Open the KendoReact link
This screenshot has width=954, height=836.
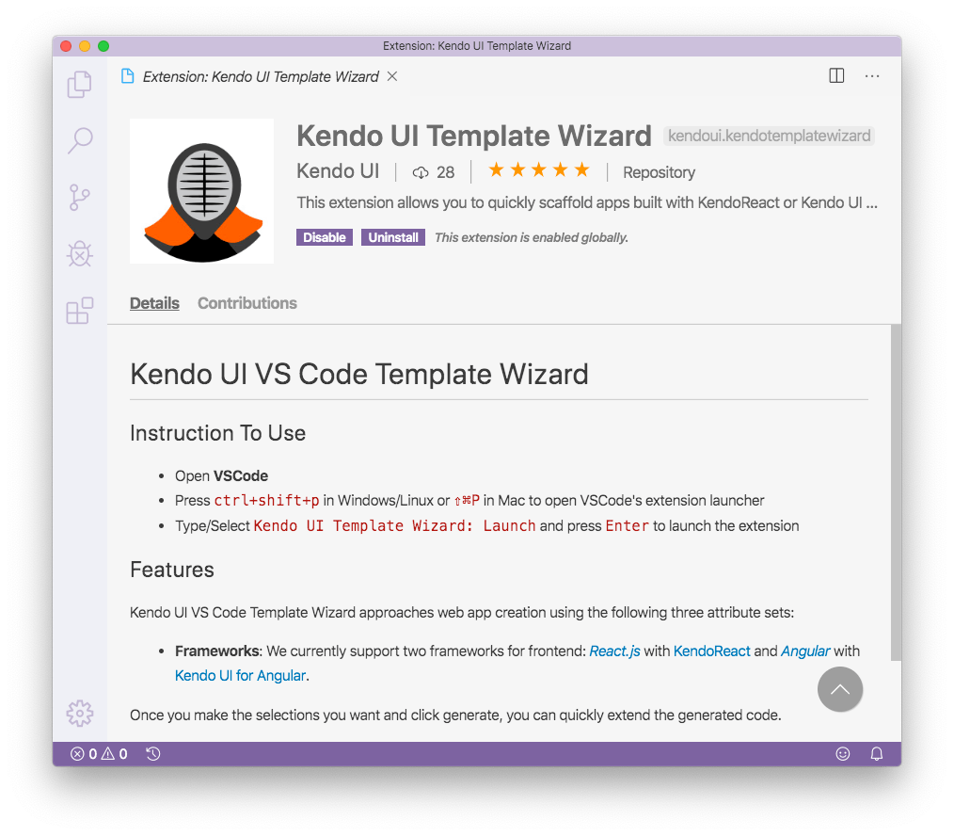[x=712, y=651]
